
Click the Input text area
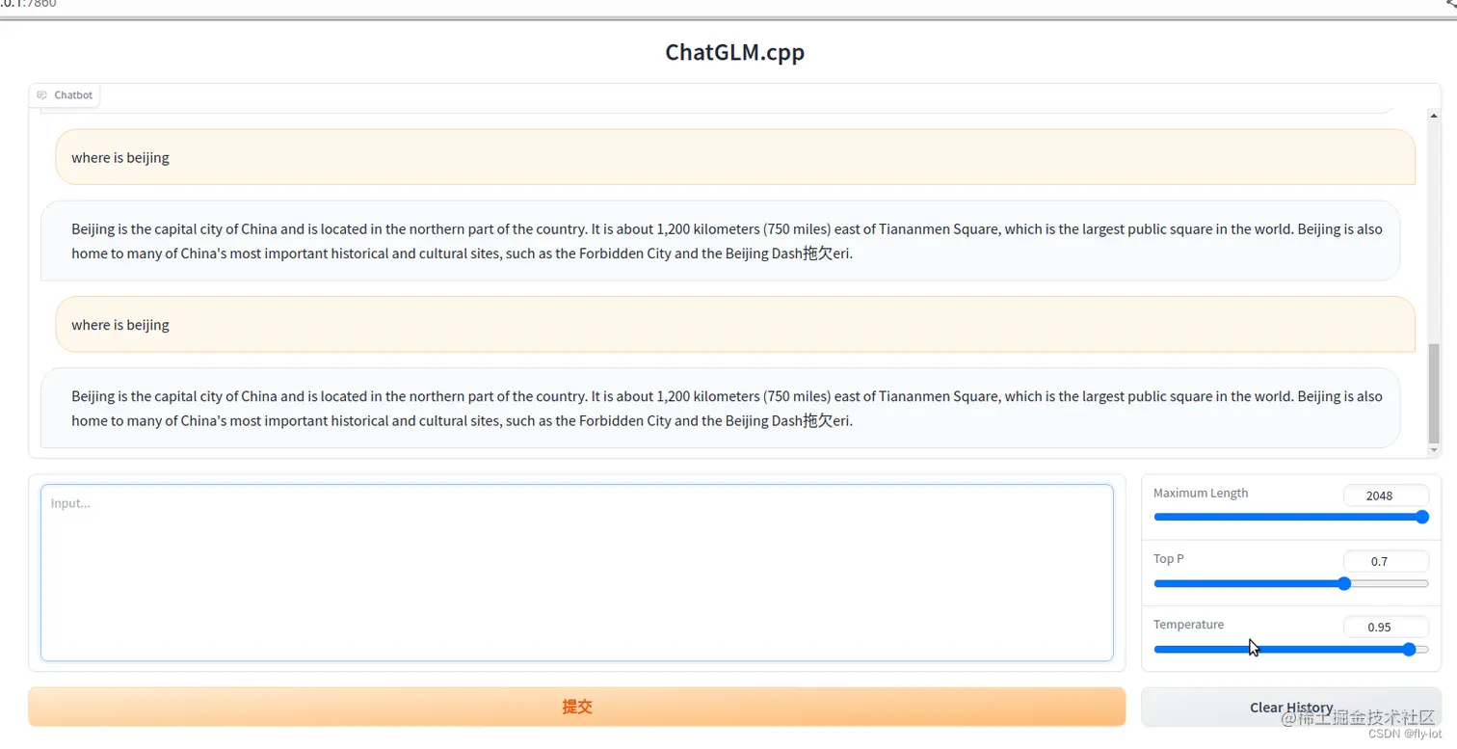[576, 573]
